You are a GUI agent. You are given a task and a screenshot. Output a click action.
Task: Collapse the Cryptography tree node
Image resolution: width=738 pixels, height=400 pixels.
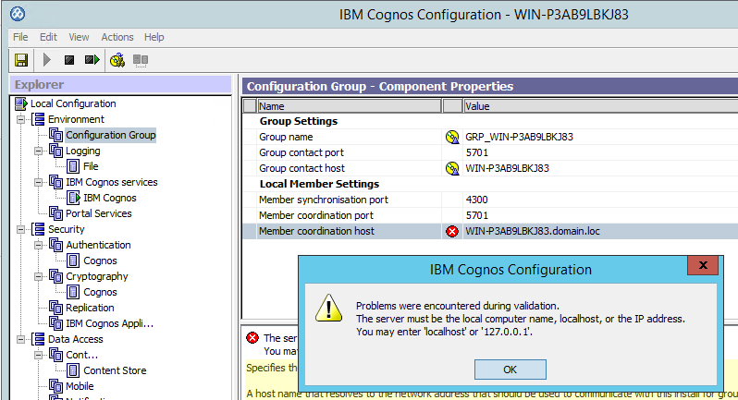[39, 276]
